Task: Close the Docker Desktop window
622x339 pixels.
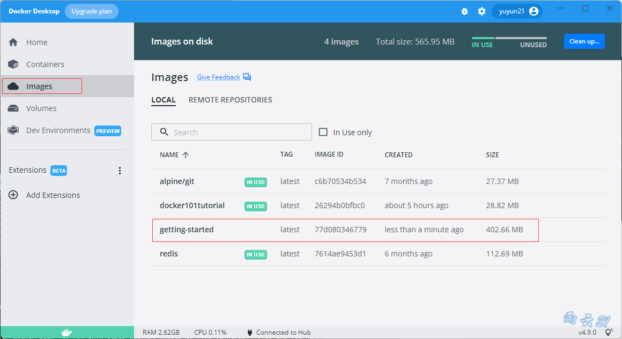Action: point(610,9)
